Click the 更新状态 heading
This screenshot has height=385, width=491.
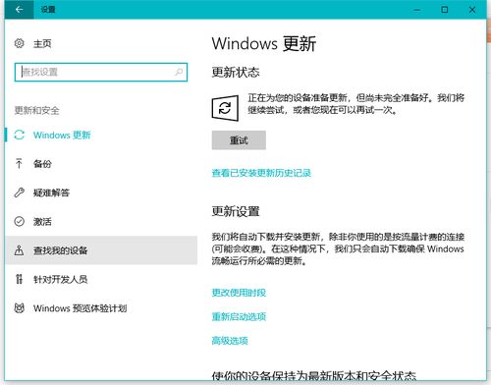(236, 72)
